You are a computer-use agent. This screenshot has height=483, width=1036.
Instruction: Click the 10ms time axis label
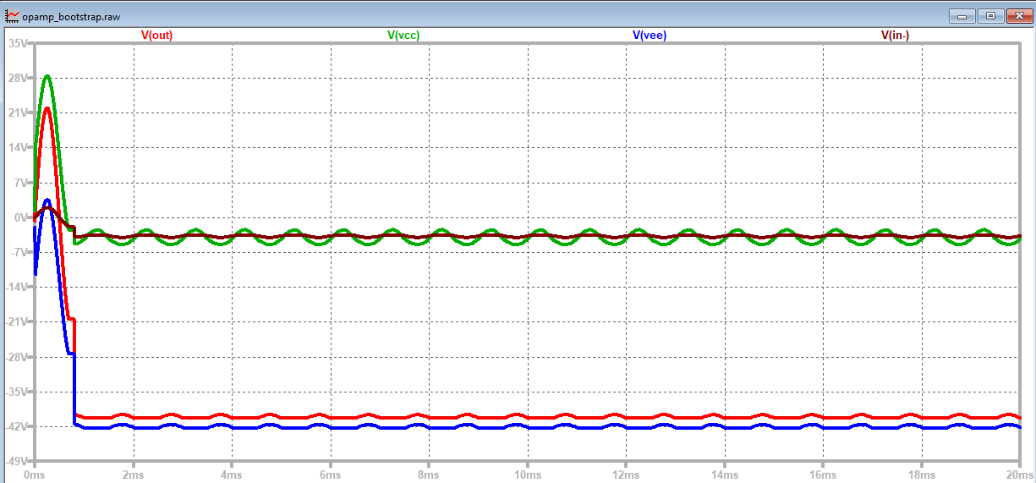coord(528,475)
